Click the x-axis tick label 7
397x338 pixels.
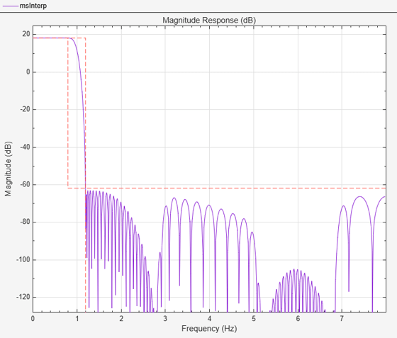342,319
